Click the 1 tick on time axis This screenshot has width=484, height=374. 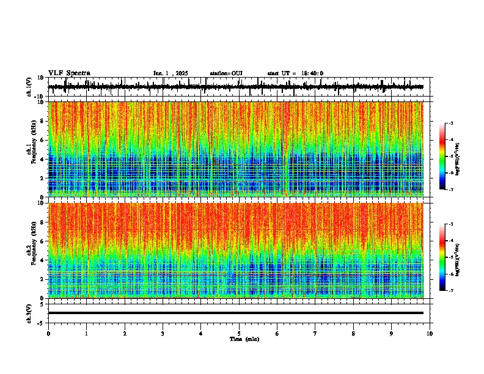(x=87, y=334)
